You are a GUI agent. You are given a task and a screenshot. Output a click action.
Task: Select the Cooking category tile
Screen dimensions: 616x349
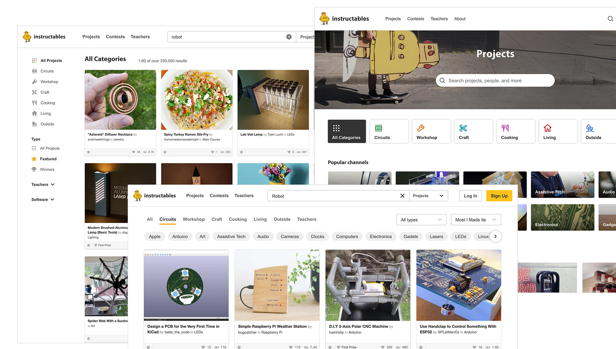516,131
